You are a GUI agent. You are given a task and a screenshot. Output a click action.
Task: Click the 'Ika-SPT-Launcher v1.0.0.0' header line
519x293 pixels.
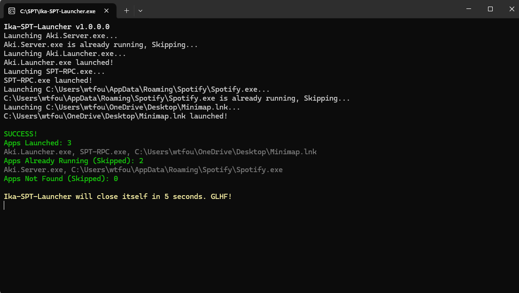(x=57, y=27)
